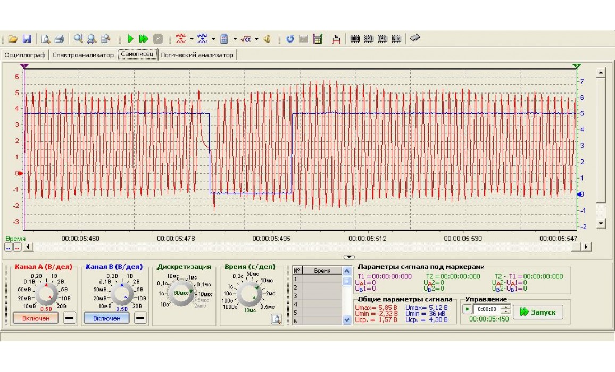This screenshot has height=372, width=615.
Task: Click the right arrow of horizontal scrollbar
Action: tap(586, 247)
